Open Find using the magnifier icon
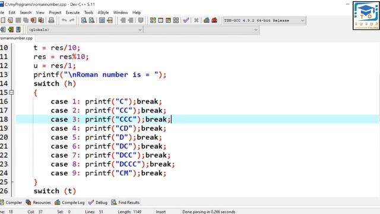The width and height of the screenshot is (380, 214). [x=84, y=20]
